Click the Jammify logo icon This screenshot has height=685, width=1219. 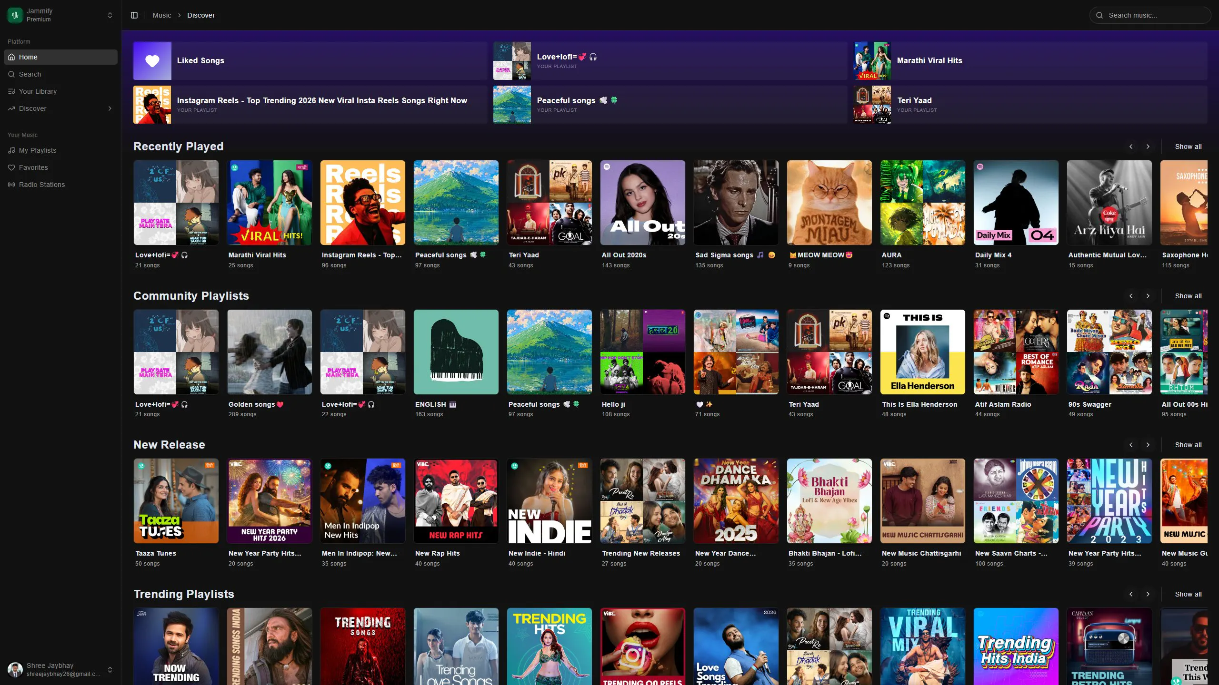(15, 15)
